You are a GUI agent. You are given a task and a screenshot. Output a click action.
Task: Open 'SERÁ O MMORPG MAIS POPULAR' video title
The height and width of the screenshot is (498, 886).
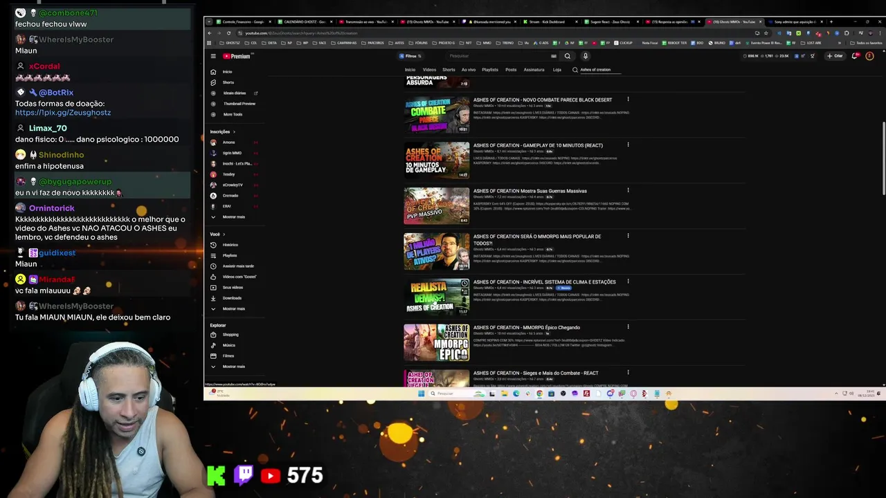[x=537, y=239]
